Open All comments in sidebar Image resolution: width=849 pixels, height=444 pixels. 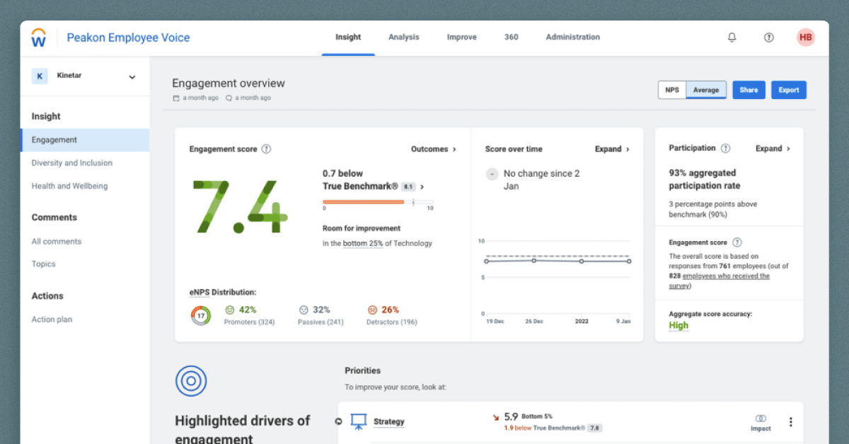coord(57,242)
